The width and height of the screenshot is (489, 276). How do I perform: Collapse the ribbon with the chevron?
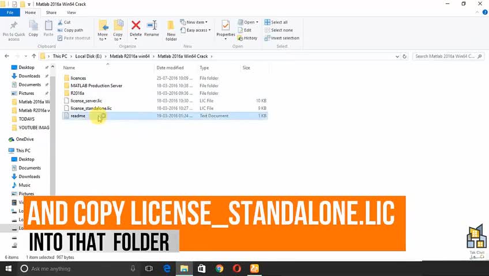(477, 13)
